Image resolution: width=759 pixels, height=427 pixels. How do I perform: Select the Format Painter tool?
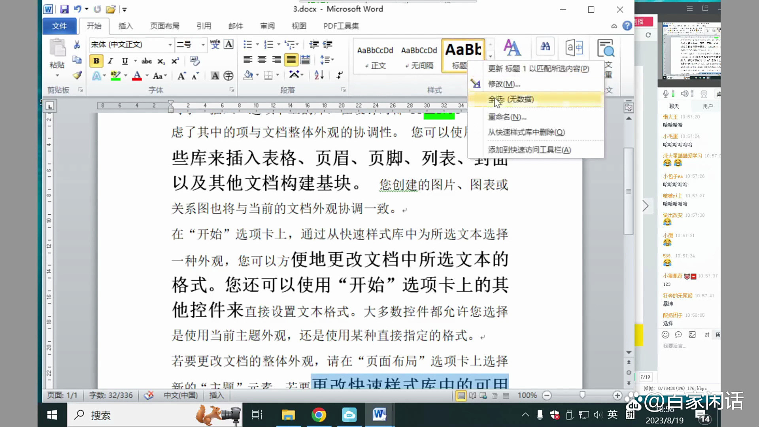click(x=77, y=75)
